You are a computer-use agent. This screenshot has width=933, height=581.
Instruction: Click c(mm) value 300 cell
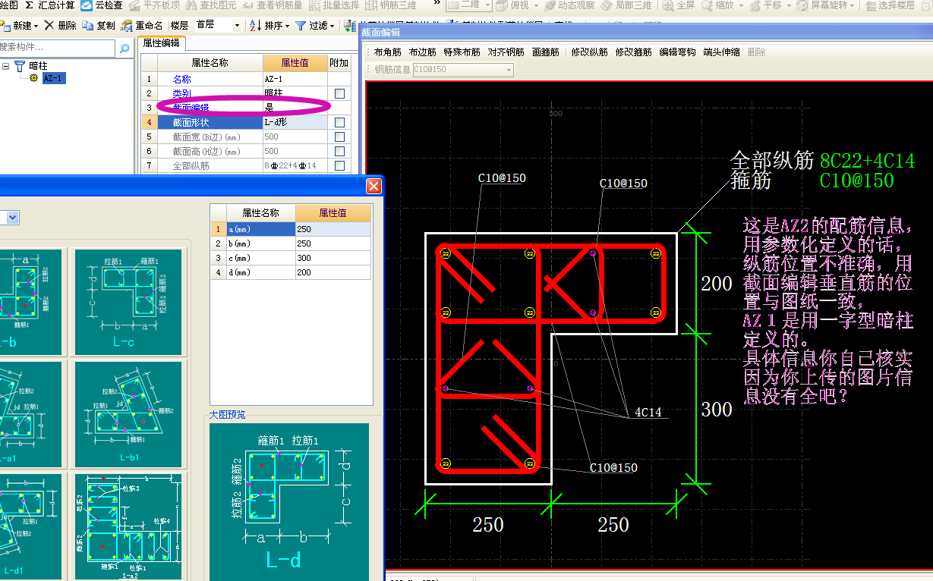tap(333, 258)
